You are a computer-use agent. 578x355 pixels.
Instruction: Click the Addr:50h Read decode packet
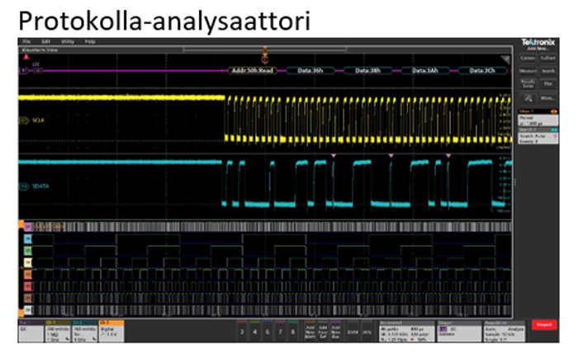(254, 71)
